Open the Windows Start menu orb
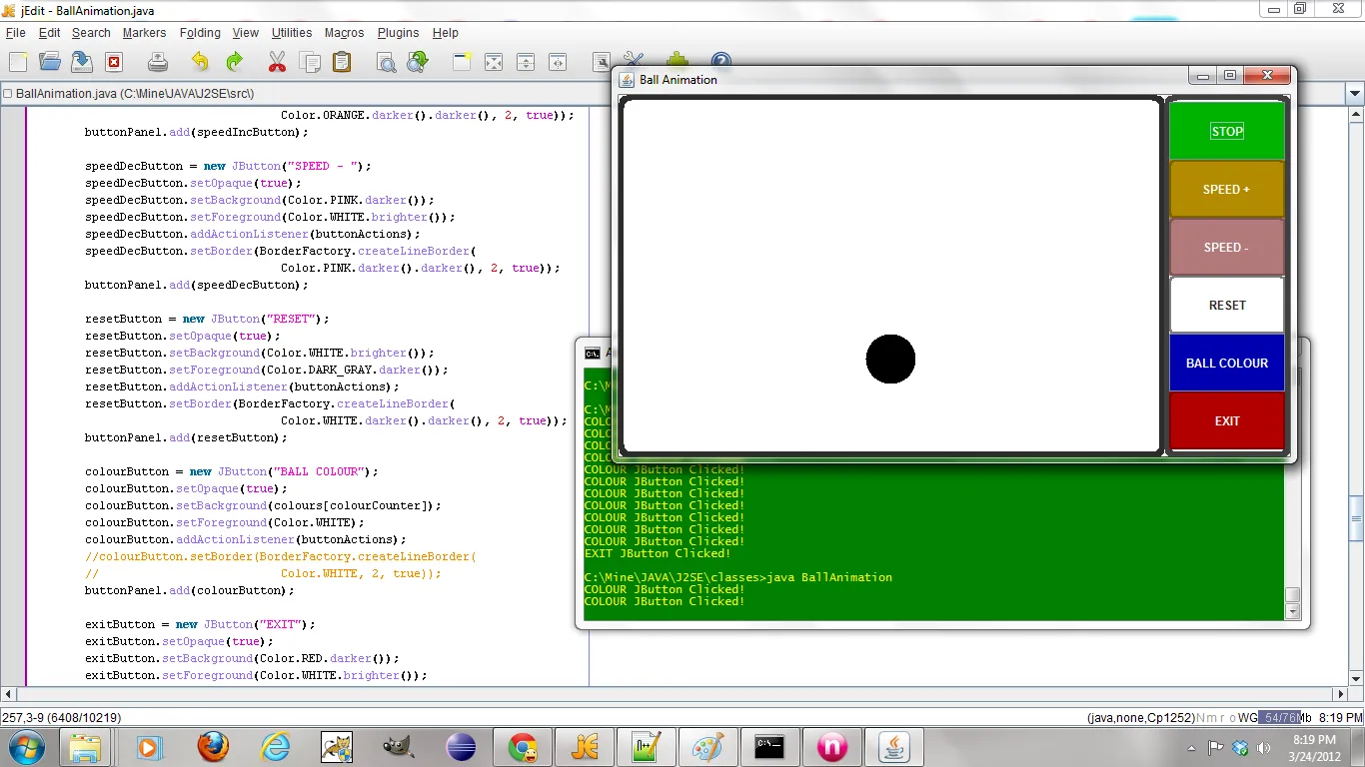The image size is (1365, 767). point(26,746)
